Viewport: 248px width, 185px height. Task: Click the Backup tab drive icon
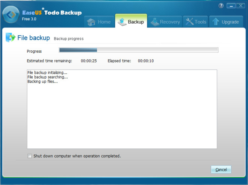pos(122,22)
